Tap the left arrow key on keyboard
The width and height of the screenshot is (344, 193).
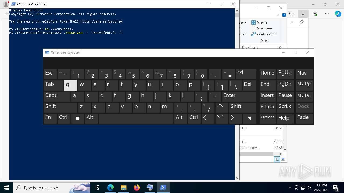click(208, 118)
